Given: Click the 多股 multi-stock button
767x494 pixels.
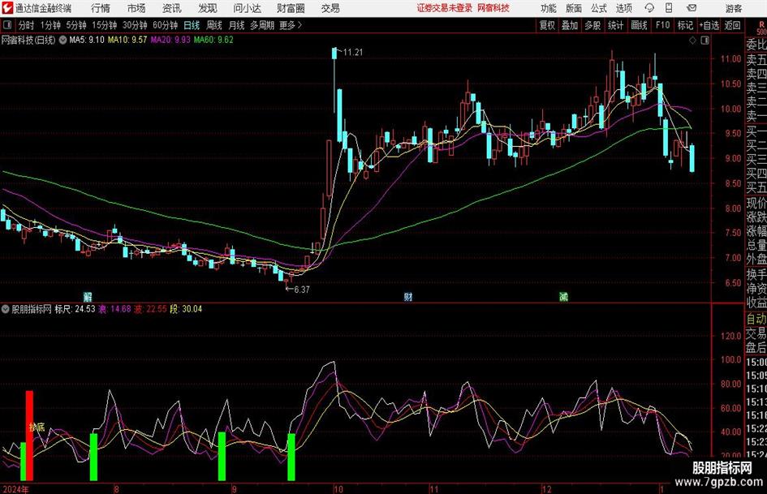Looking at the screenshot, I should (x=592, y=25).
